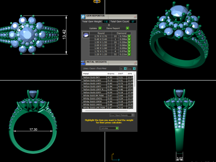Click the Total Gem Count value field
Image resolution: width=216 pixels, height=162 pixels.
pyautogui.click(x=133, y=22)
